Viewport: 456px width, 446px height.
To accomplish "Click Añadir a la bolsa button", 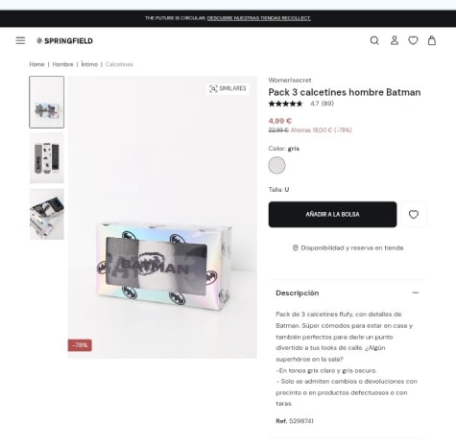I will (x=332, y=215).
